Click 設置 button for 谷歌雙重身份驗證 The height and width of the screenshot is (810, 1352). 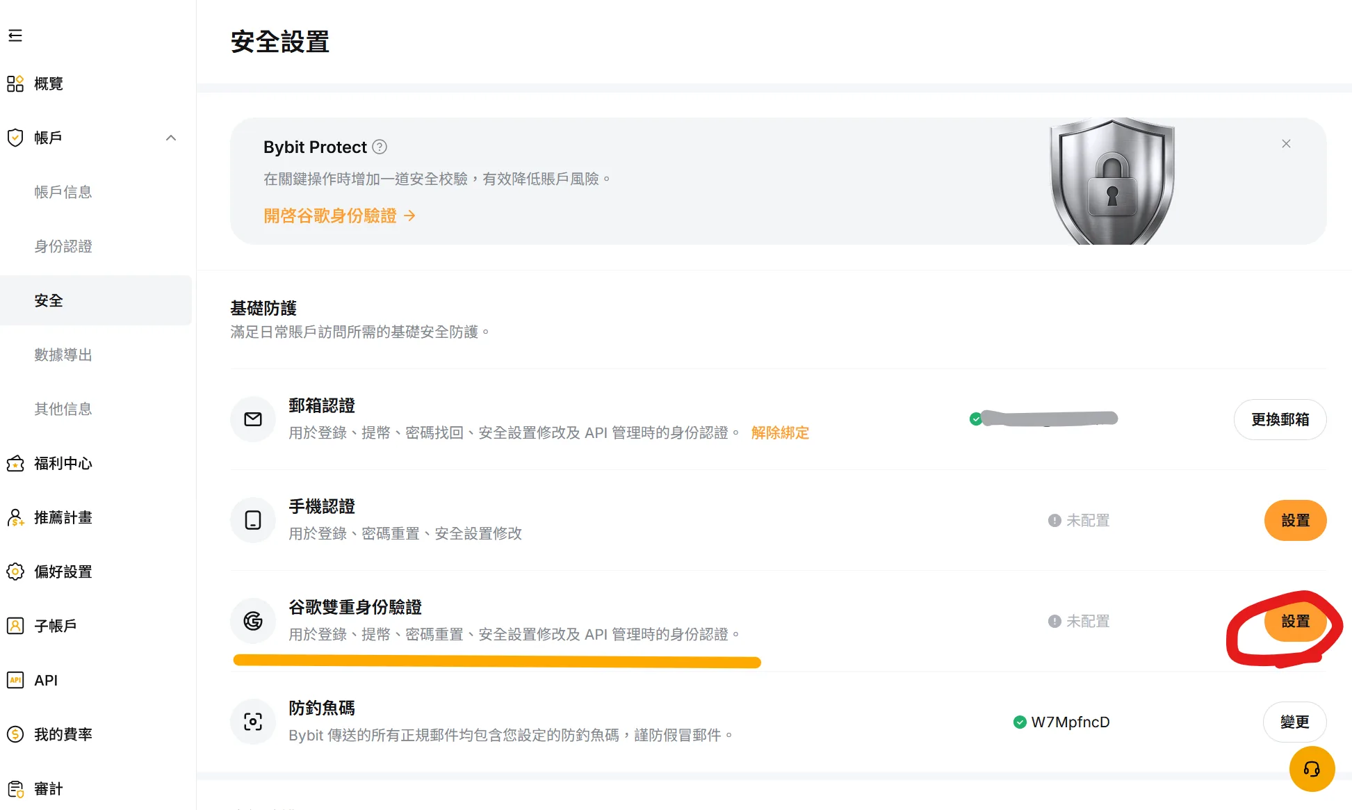coord(1296,621)
